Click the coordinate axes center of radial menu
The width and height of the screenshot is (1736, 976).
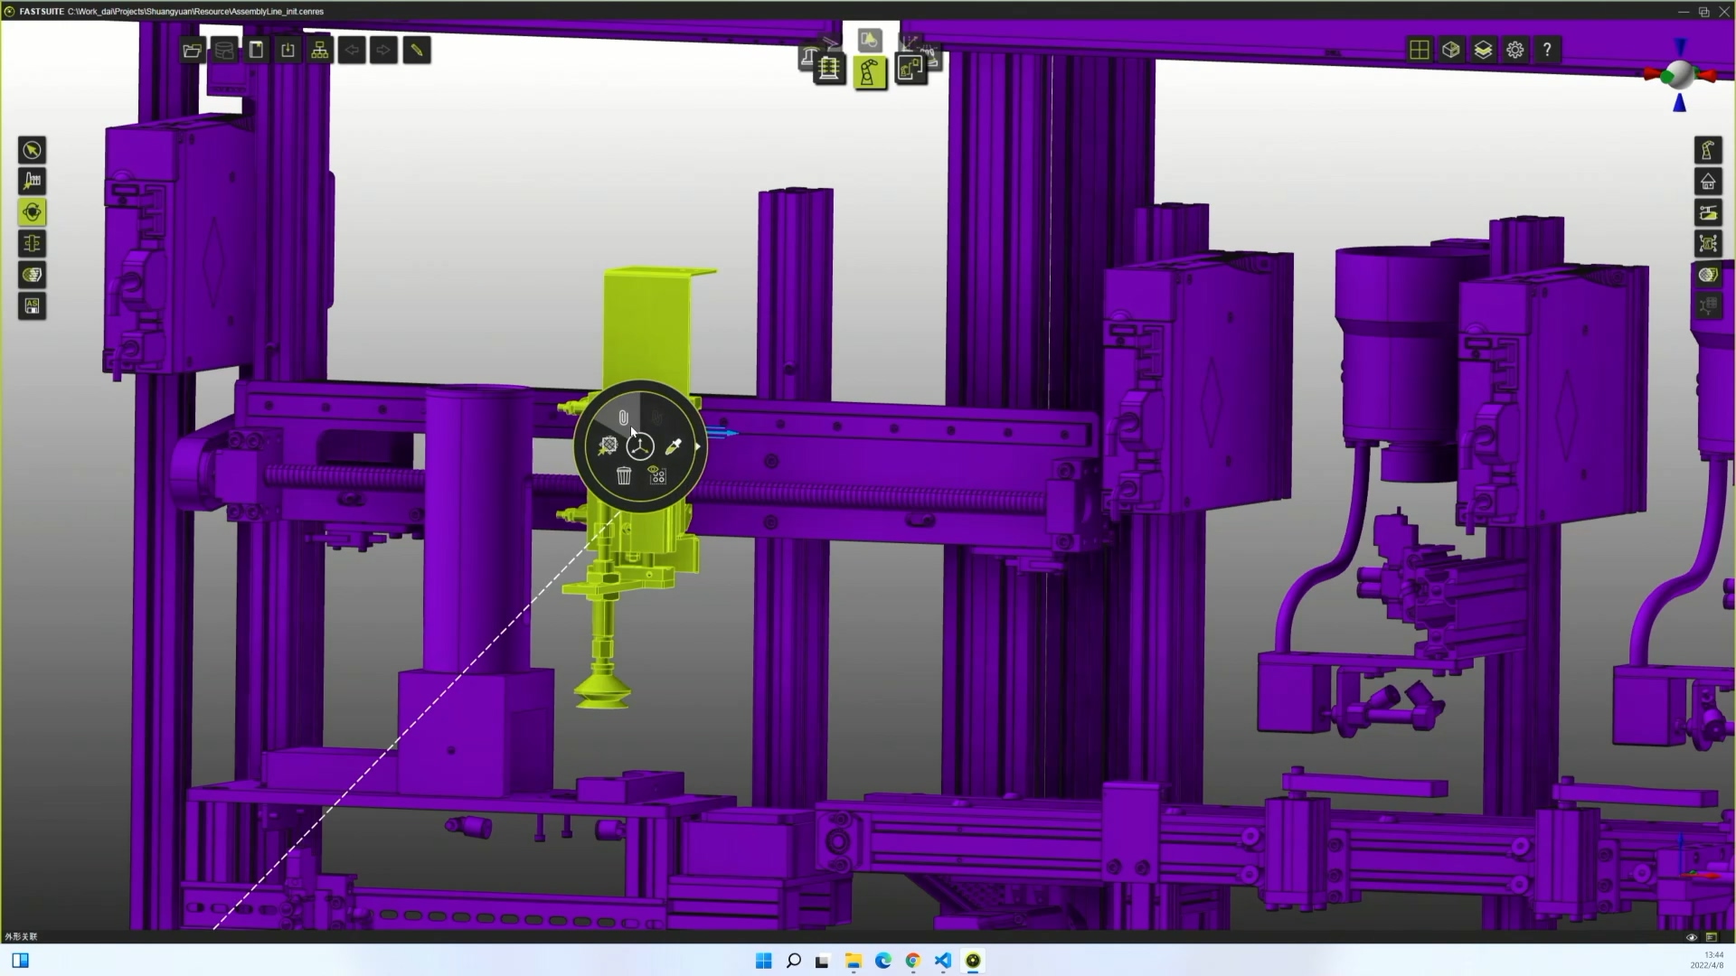[640, 446]
